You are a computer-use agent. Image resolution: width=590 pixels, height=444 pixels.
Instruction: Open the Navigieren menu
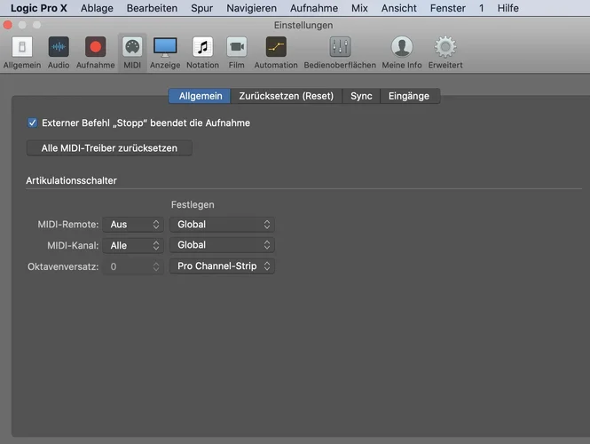click(251, 8)
